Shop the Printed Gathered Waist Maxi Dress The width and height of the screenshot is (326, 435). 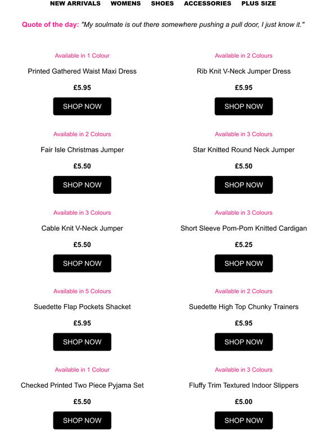tap(82, 106)
